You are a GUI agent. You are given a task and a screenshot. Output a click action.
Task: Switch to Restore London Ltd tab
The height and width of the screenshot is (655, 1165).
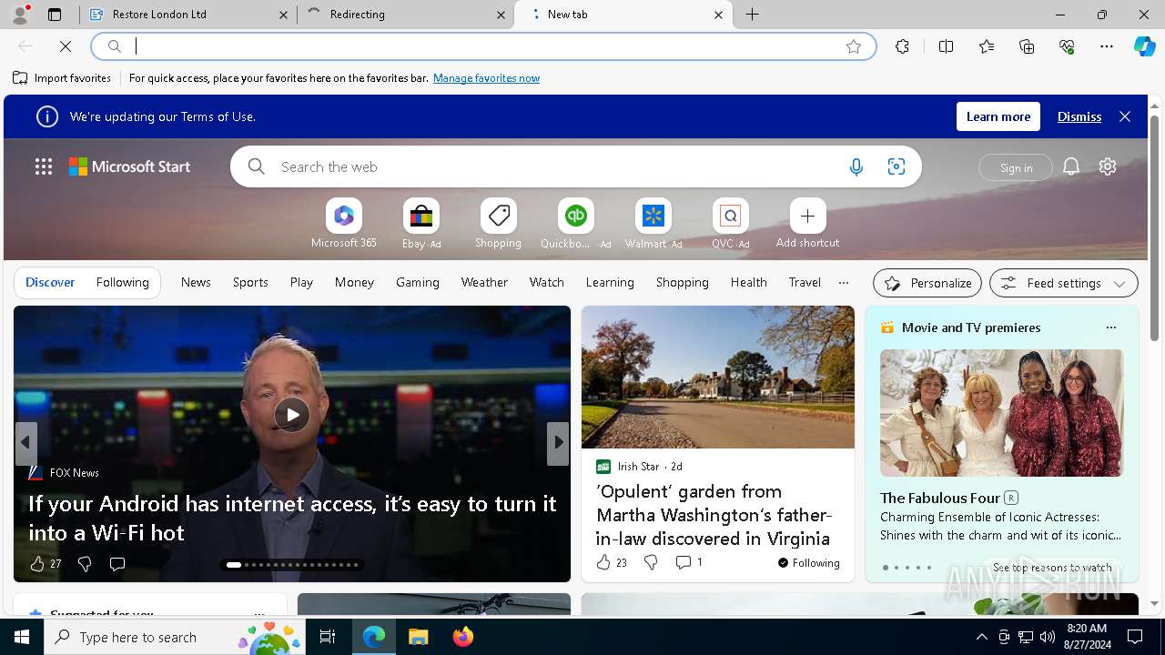coord(187,15)
